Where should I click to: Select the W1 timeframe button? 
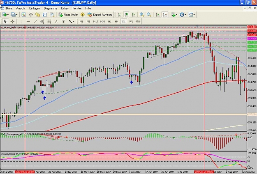pyautogui.click(x=131, y=21)
